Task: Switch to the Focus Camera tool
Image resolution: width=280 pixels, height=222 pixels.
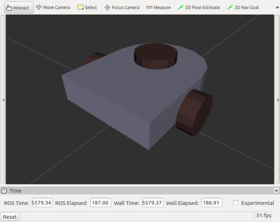Action: pyautogui.click(x=122, y=7)
